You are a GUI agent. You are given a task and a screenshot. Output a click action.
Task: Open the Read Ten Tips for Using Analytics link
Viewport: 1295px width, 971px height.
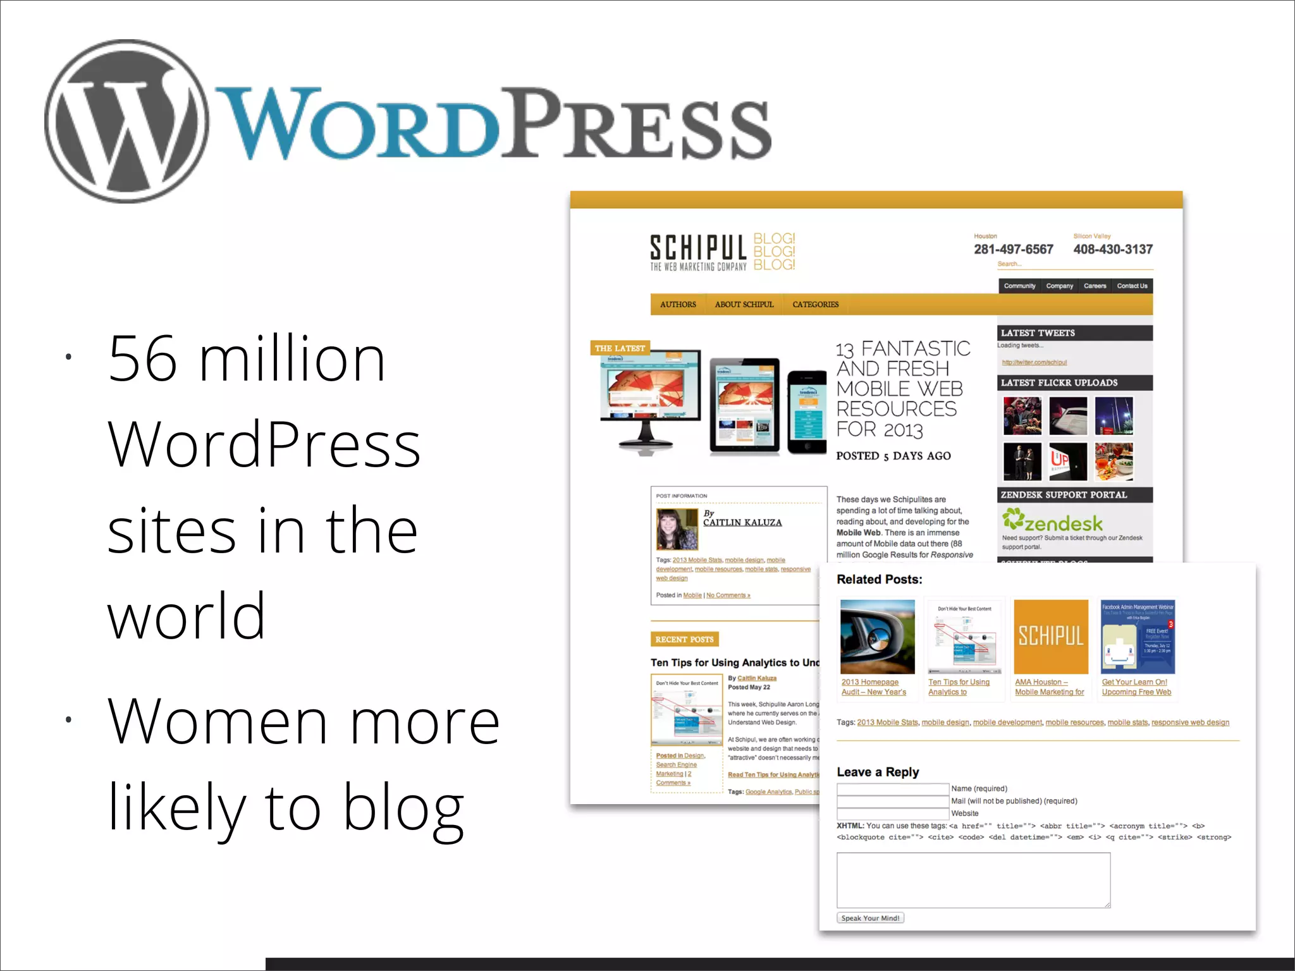pyautogui.click(x=773, y=775)
